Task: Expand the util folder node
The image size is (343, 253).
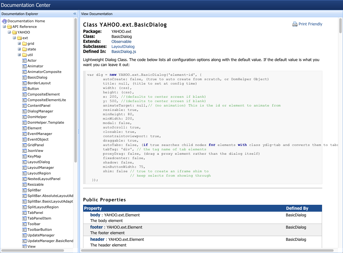Action: 19,55
